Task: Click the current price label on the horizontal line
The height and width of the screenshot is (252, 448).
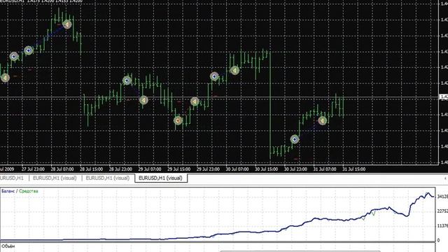Action: click(x=444, y=97)
